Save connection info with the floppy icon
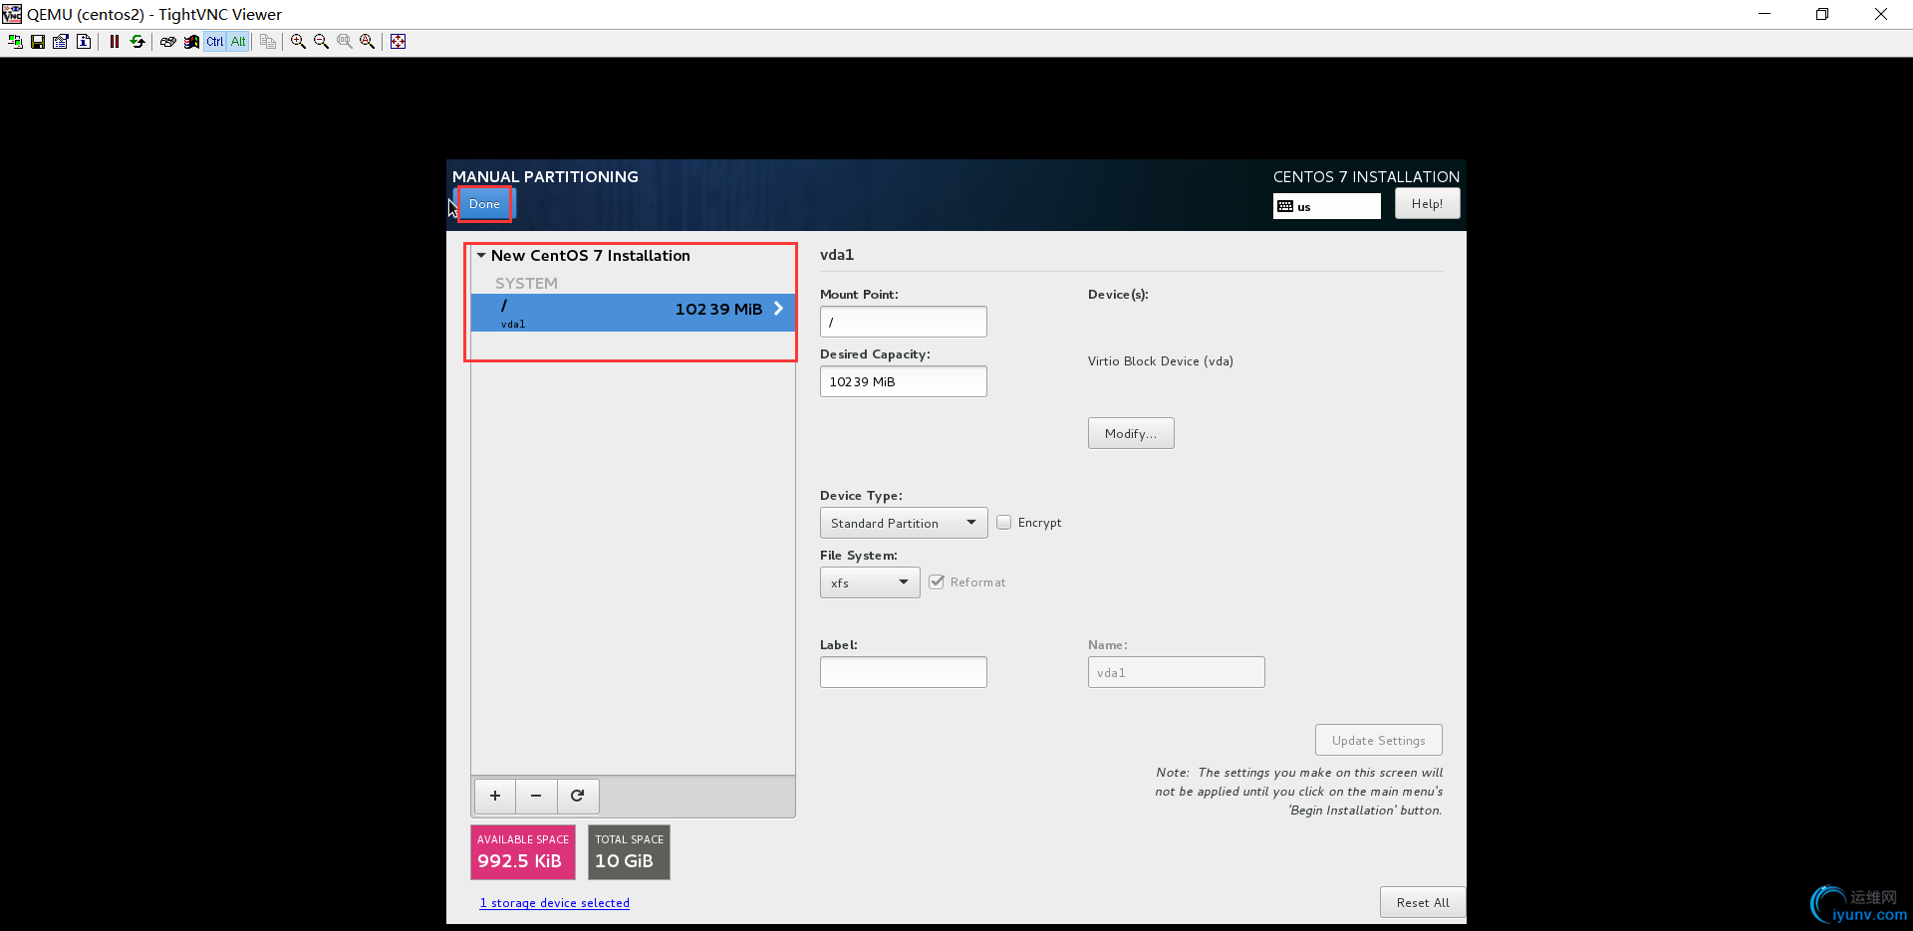This screenshot has width=1913, height=931. tap(38, 42)
